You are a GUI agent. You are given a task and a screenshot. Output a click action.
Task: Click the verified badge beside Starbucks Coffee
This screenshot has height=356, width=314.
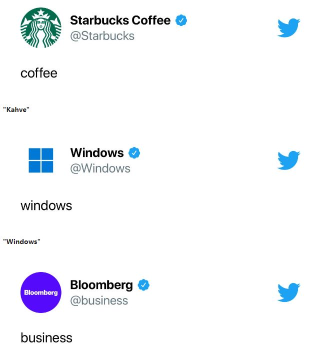pyautogui.click(x=181, y=20)
